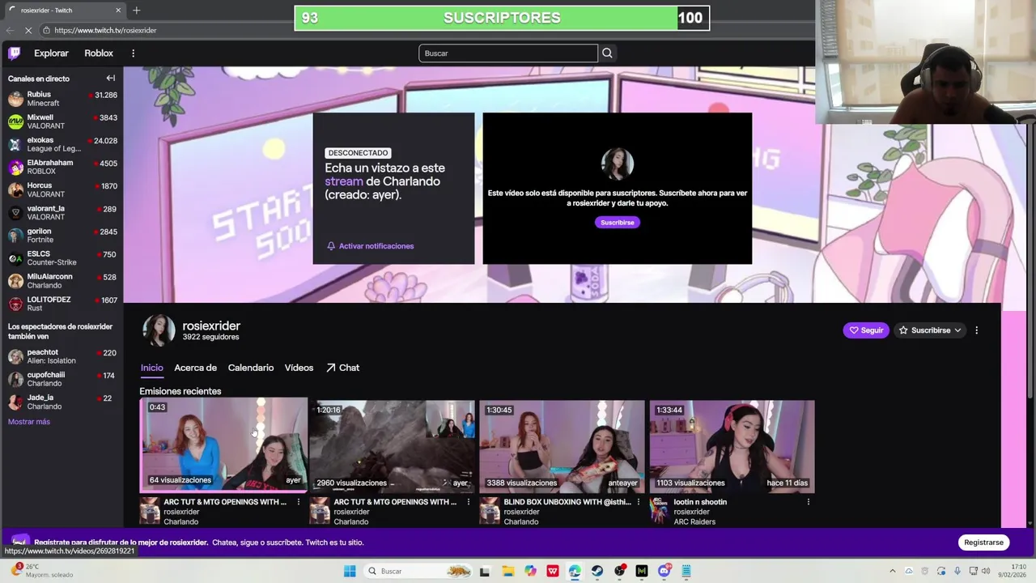Screen dimensions: 1036x583
Task: Click ARC Raiders category under lootin video
Action: coord(694,521)
